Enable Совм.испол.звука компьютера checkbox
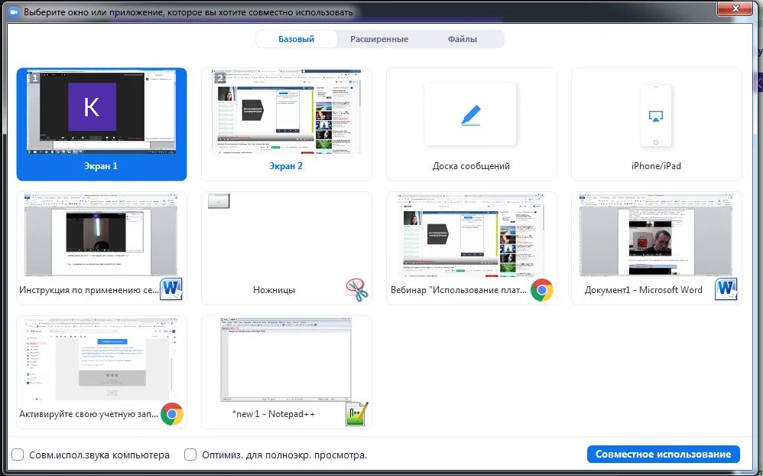The height and width of the screenshot is (476, 763). point(18,455)
